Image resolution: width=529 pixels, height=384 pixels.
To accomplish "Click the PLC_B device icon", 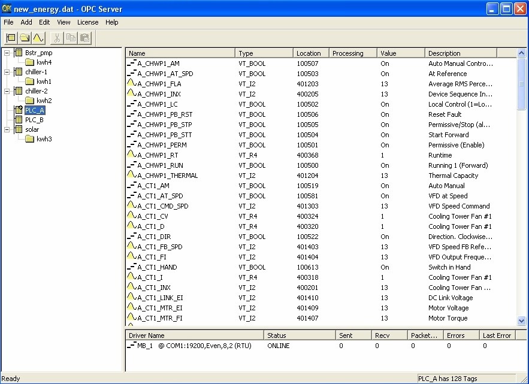I will click(x=18, y=120).
